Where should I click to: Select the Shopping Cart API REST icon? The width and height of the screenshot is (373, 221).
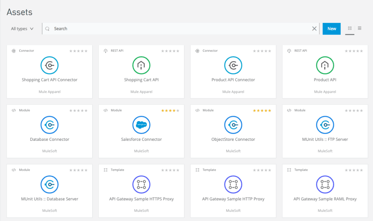pos(141,65)
